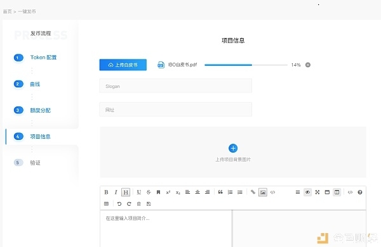Toggle split two-column editor view

tap(337, 193)
